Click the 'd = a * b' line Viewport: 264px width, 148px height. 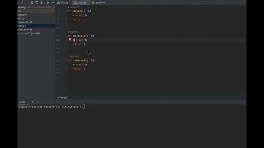(x=80, y=40)
